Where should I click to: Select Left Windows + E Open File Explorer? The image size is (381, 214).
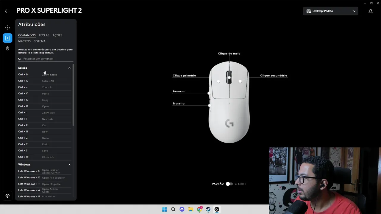[45, 178]
